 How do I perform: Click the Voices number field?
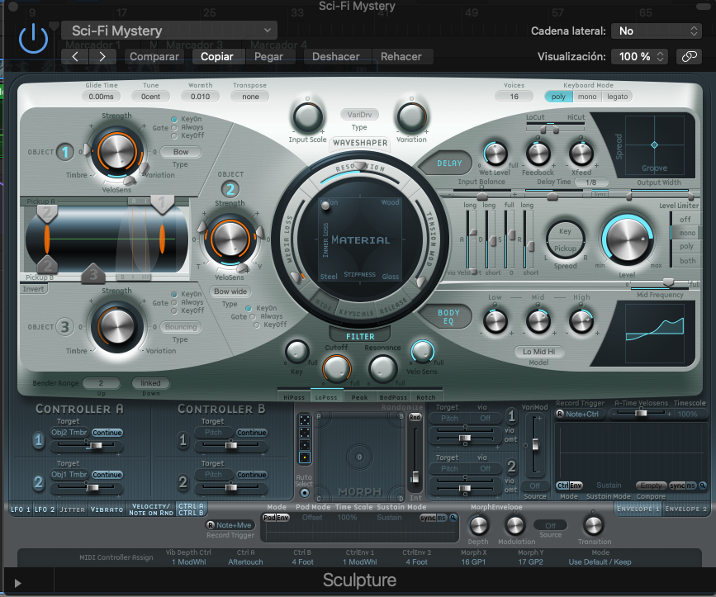pos(514,97)
